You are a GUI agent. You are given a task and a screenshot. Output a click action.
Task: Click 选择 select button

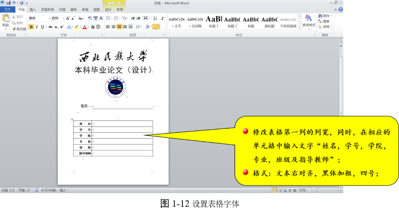pyautogui.click(x=324, y=26)
